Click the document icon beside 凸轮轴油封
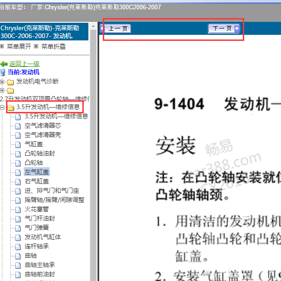The height and width of the screenshot is (281, 281). pyautogui.click(x=18, y=154)
